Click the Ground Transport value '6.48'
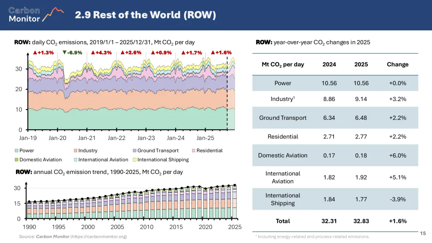 pyautogui.click(x=361, y=118)
